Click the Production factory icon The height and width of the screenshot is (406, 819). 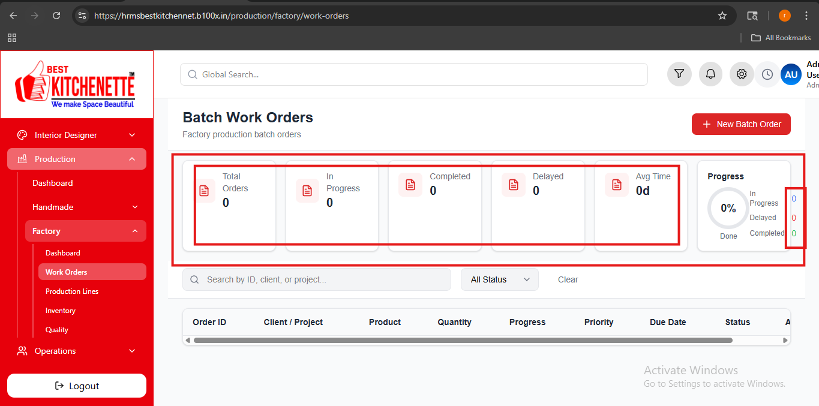(22, 159)
